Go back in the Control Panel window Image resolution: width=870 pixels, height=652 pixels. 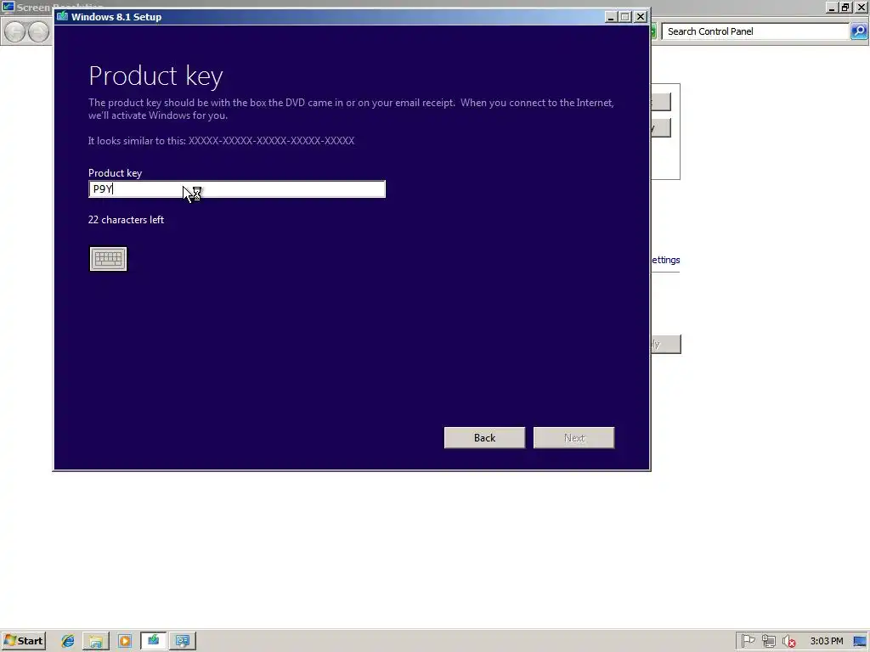click(x=15, y=31)
